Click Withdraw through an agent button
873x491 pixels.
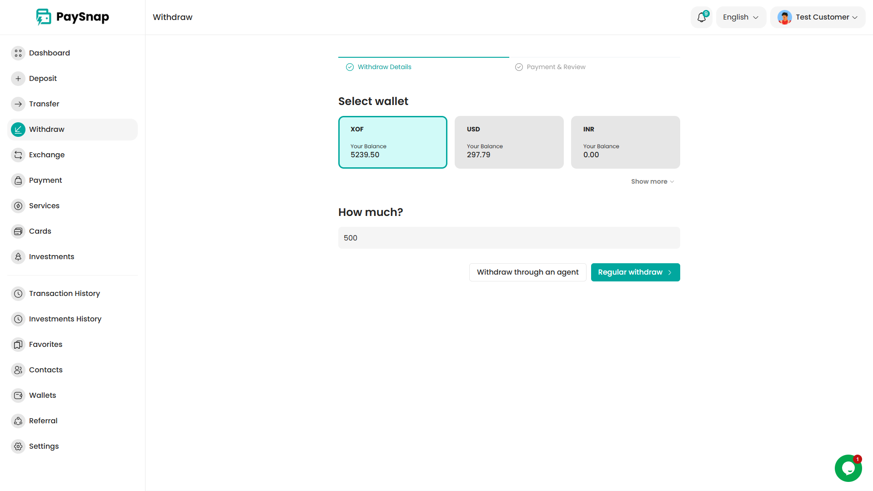[527, 272]
